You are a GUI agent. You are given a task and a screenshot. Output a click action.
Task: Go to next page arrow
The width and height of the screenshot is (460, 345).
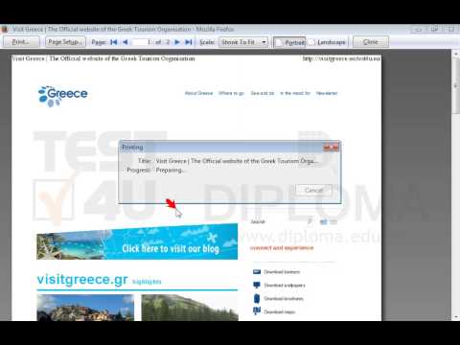177,42
